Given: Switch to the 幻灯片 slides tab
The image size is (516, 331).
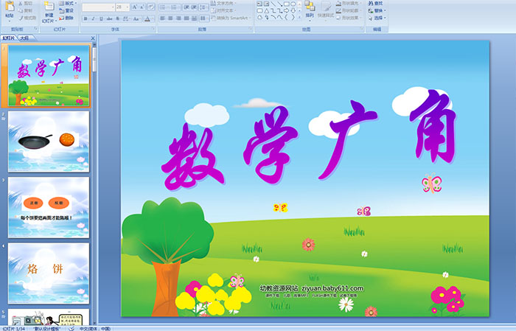Looking at the screenshot, I should (9, 38).
